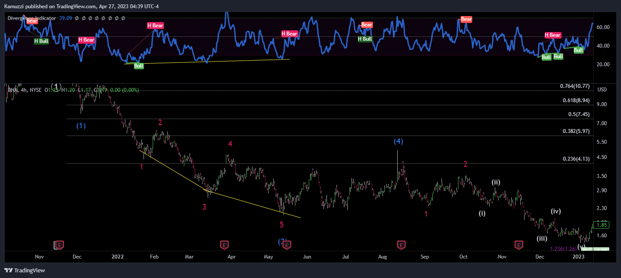Click the 20.00 indicator axis value

[603, 65]
